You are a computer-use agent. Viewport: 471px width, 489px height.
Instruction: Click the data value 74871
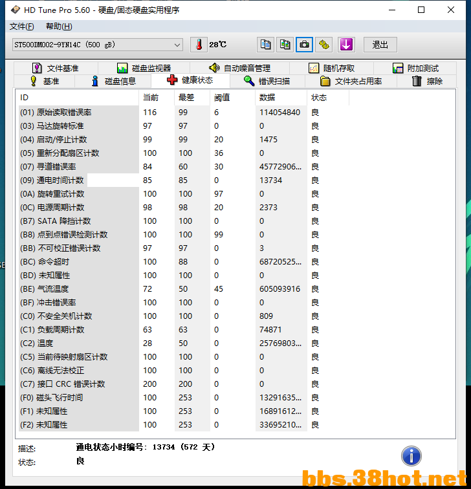[x=270, y=330]
